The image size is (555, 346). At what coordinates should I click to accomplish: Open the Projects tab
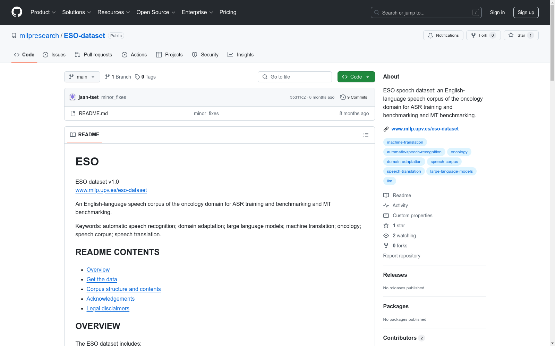click(x=169, y=55)
